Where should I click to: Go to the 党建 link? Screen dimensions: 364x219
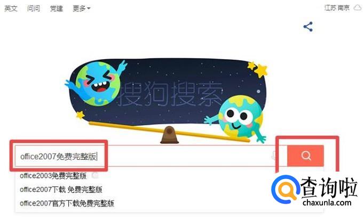tap(57, 9)
